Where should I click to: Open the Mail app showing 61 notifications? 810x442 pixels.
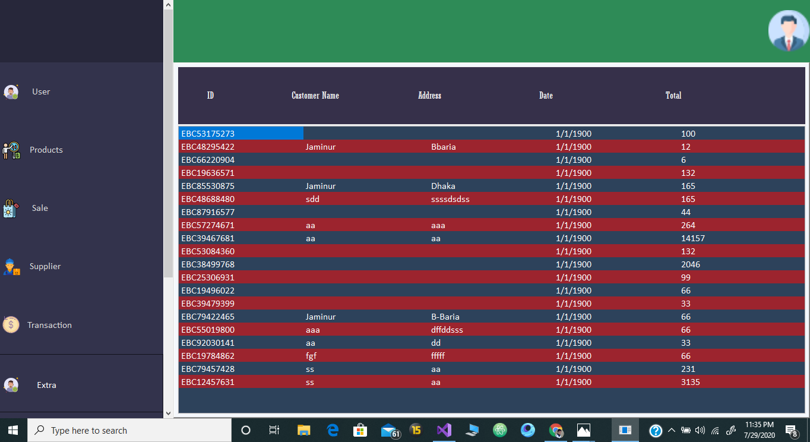[x=388, y=430]
